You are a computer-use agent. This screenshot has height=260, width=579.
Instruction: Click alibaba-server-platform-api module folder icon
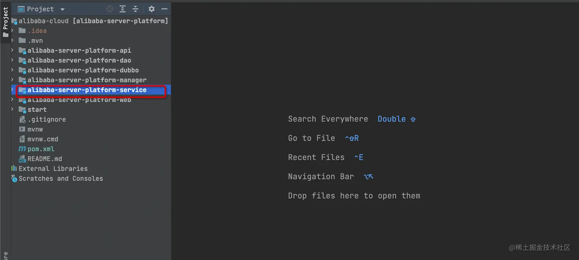tap(22, 51)
